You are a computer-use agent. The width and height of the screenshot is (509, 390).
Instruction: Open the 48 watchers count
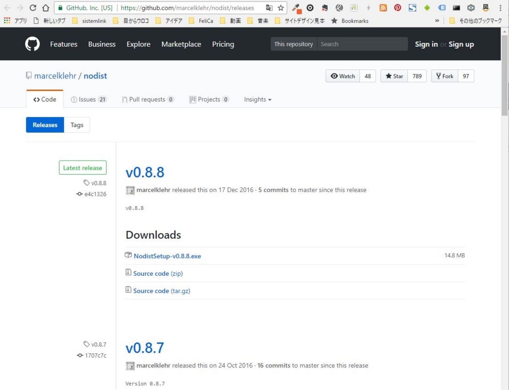pos(368,76)
